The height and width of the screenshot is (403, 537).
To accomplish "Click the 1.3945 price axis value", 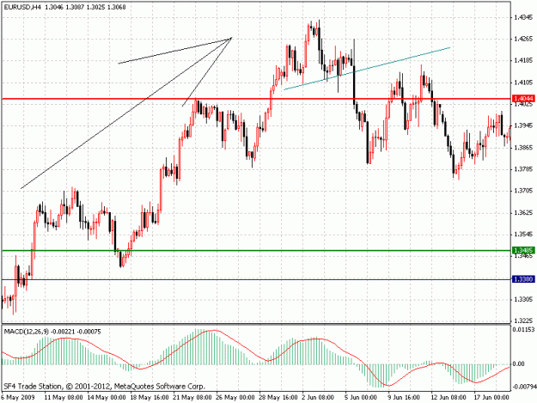I will 524,126.
